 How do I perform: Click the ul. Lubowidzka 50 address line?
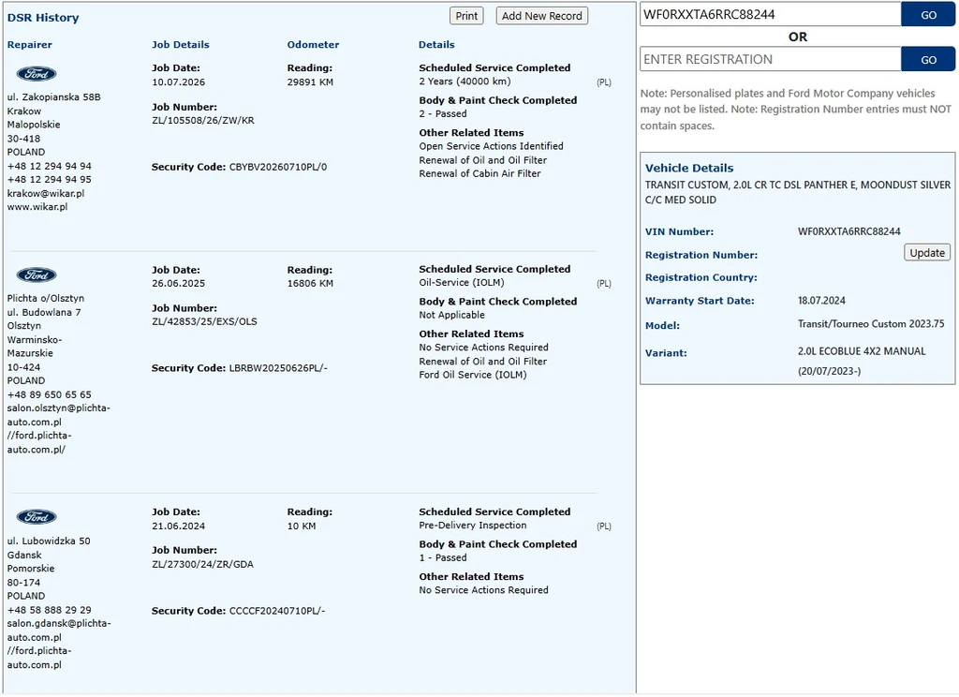pos(49,541)
